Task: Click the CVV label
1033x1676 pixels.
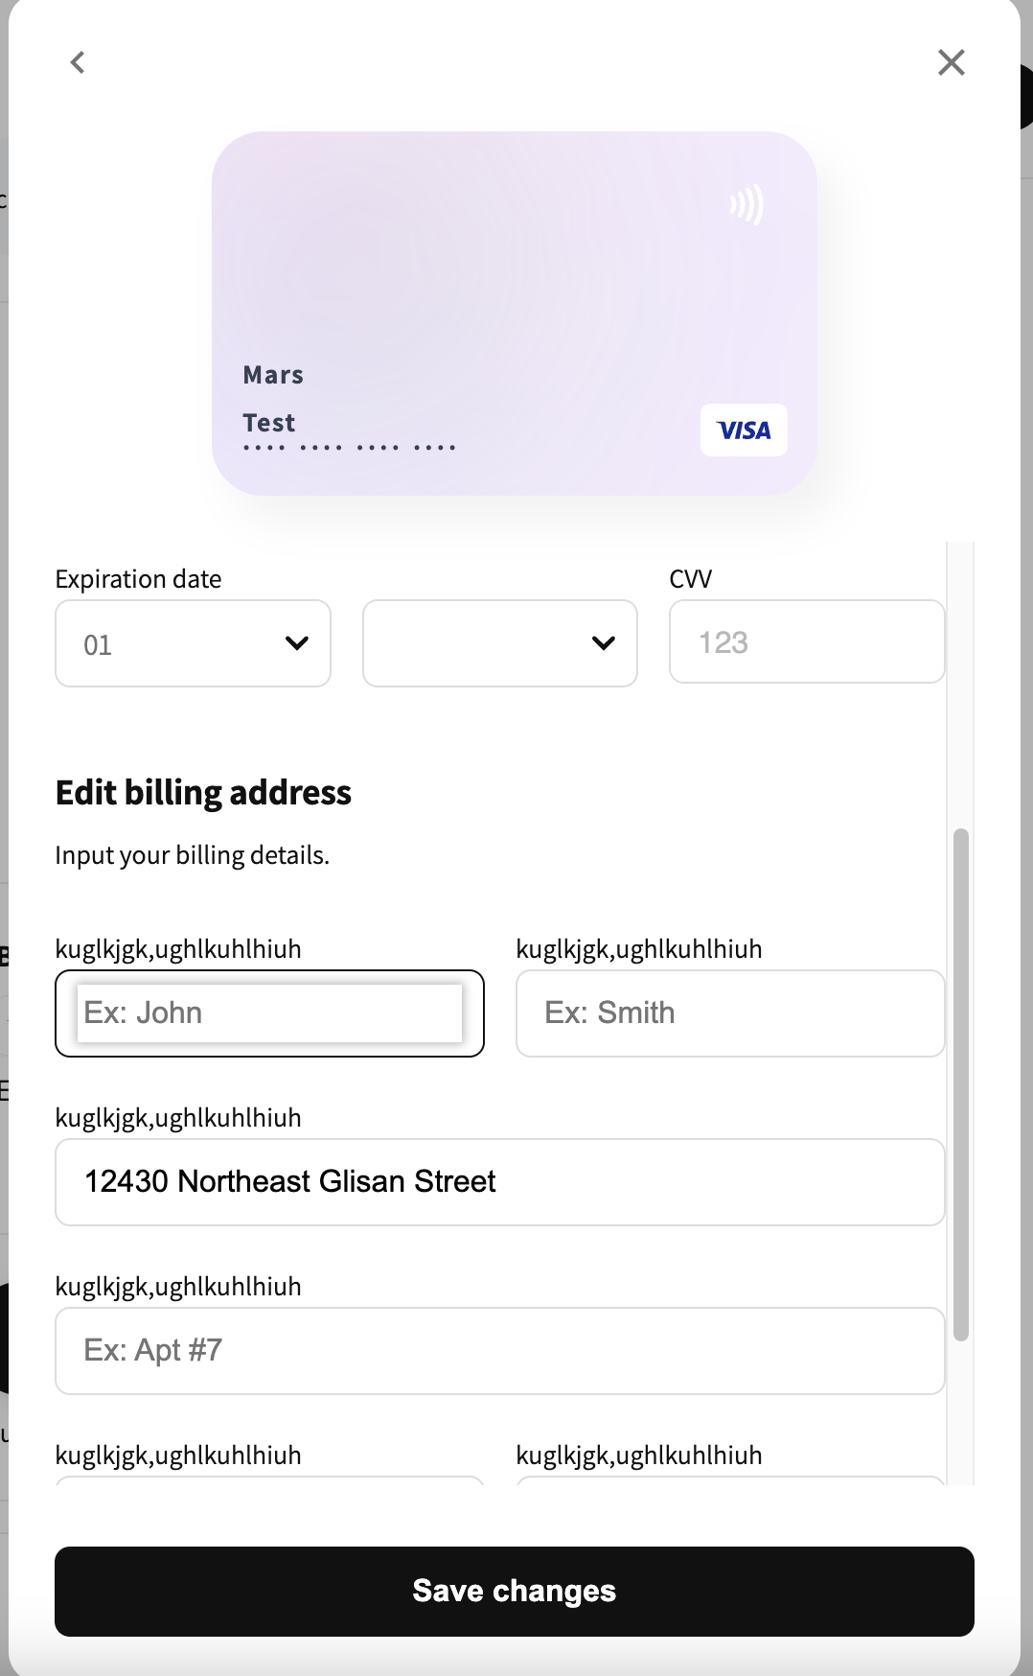Action: point(690,579)
